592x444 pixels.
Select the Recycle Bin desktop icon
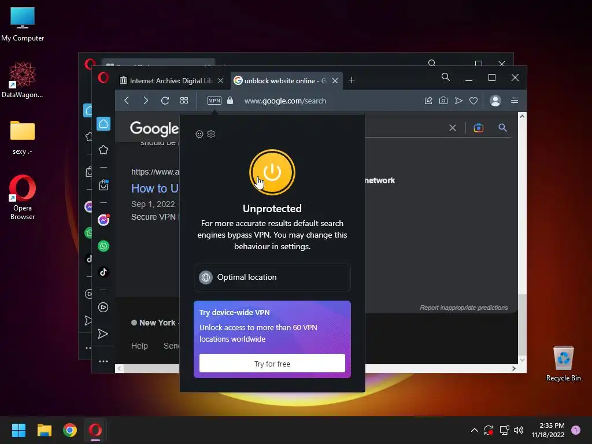tap(563, 364)
